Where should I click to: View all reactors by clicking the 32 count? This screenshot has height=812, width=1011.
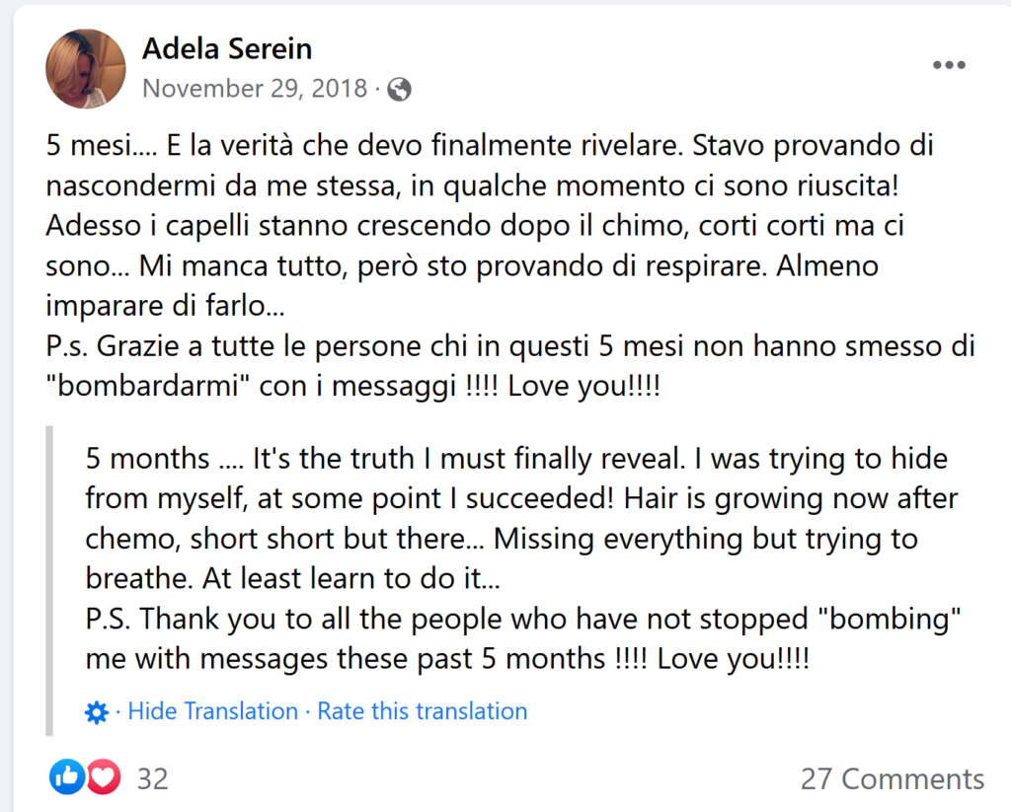[152, 777]
